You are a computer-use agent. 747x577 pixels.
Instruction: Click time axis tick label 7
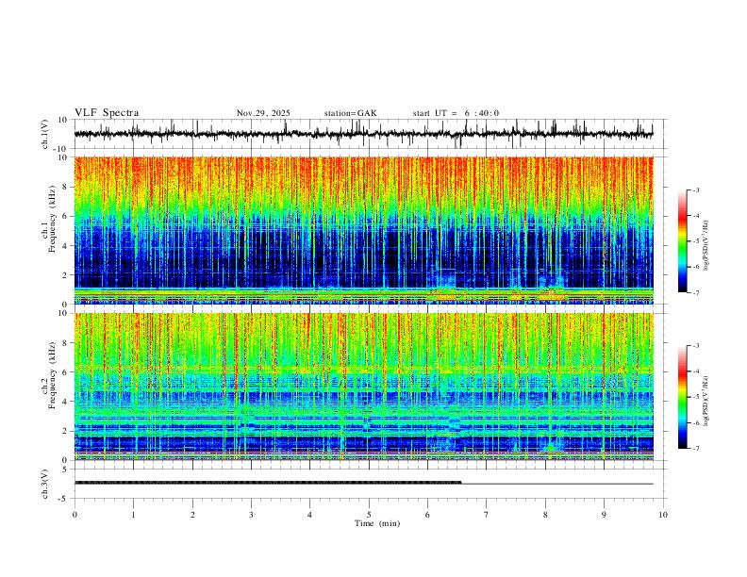pos(487,515)
